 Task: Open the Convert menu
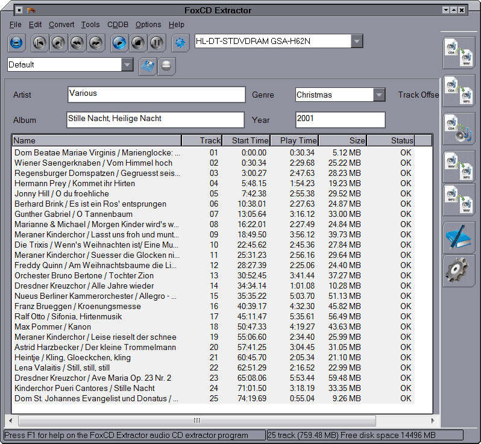[61, 25]
